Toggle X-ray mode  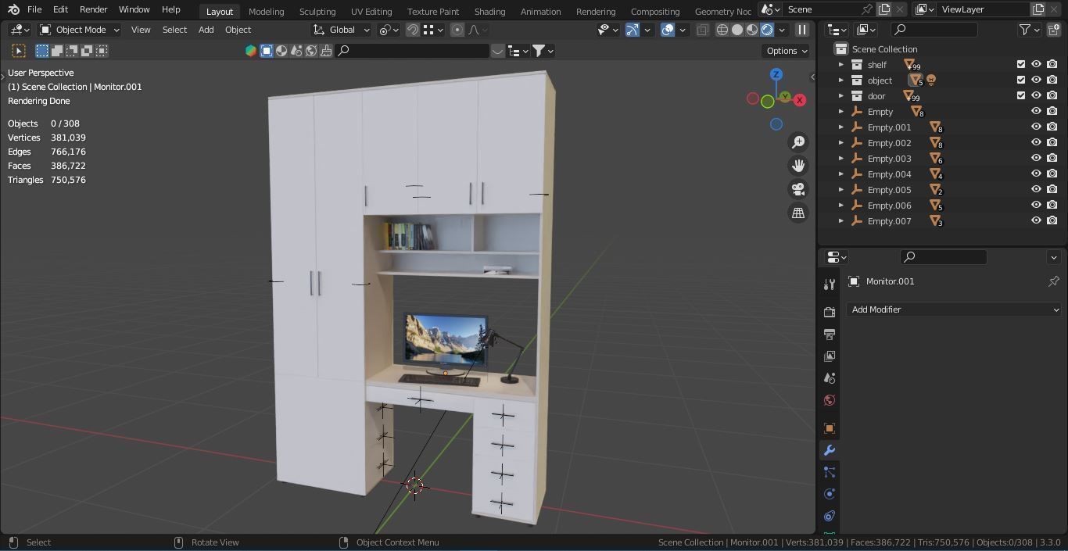702,30
